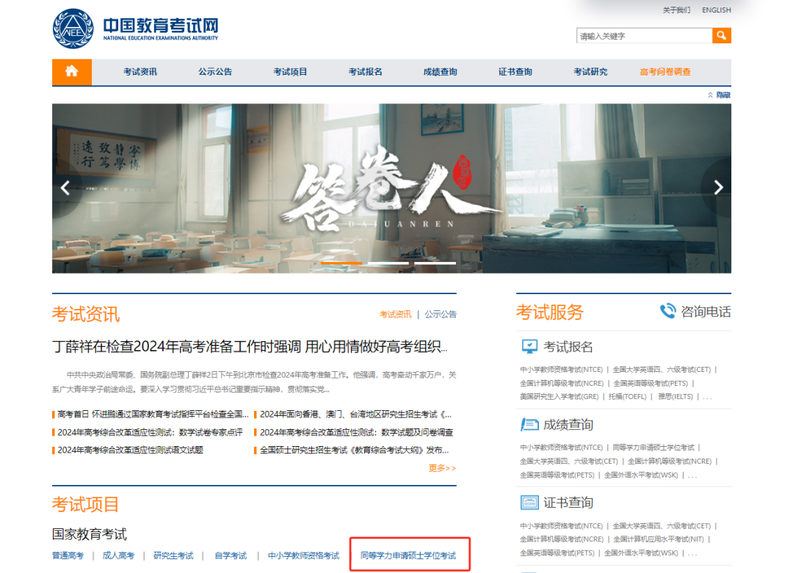Image resolution: width=793 pixels, height=573 pixels.
Task: Open the 考试报名 navigation menu item
Action: point(365,72)
